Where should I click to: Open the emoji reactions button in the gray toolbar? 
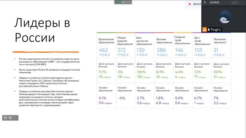5,118
